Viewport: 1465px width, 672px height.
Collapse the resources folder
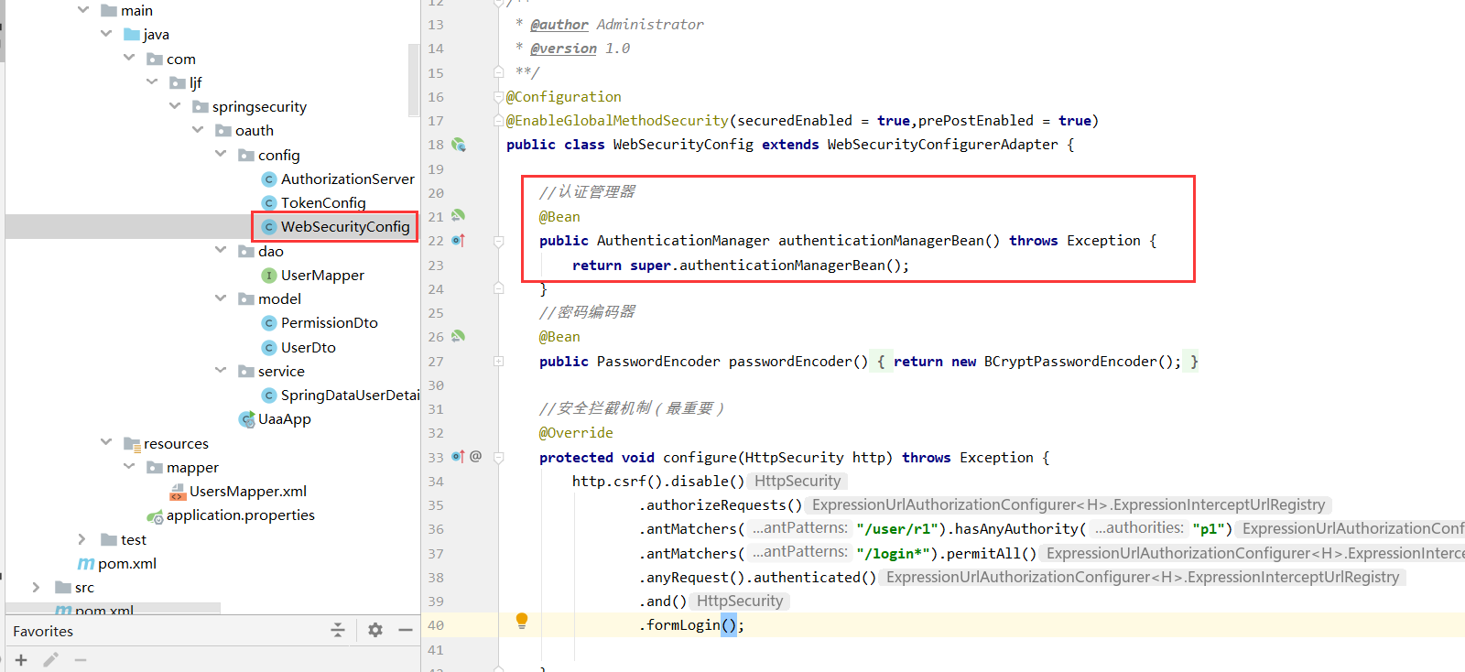pyautogui.click(x=106, y=442)
